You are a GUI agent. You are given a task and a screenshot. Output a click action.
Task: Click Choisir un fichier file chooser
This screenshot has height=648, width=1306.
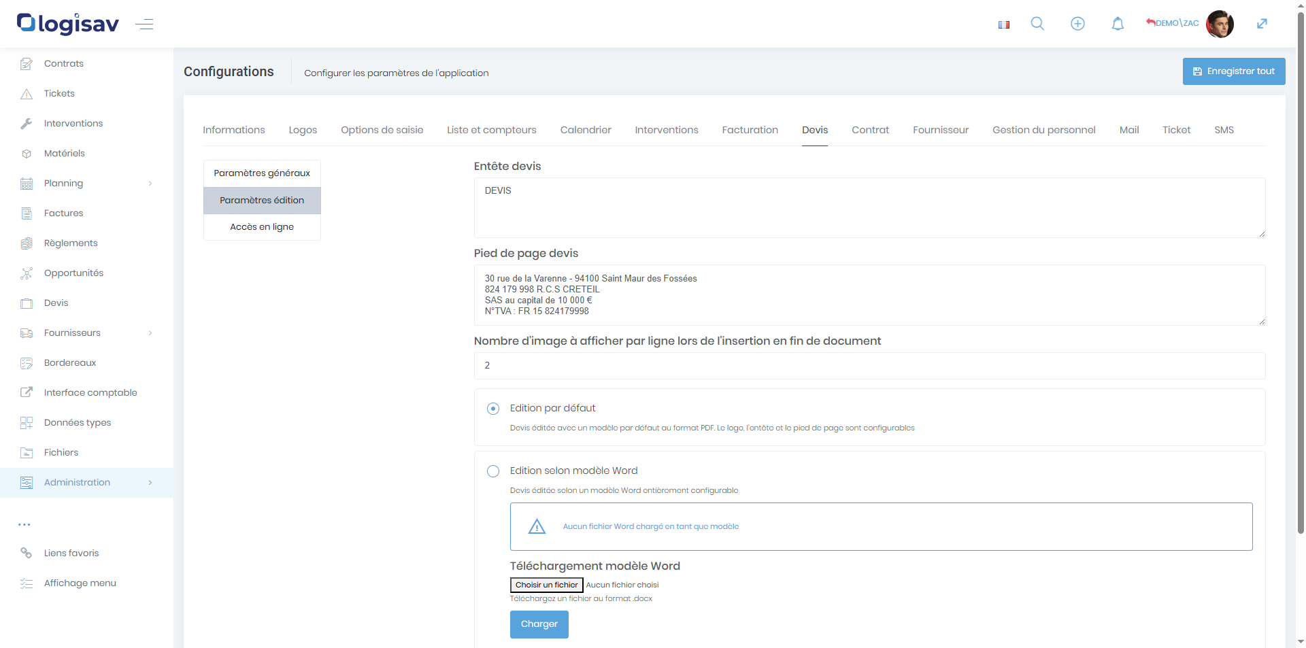tap(546, 585)
